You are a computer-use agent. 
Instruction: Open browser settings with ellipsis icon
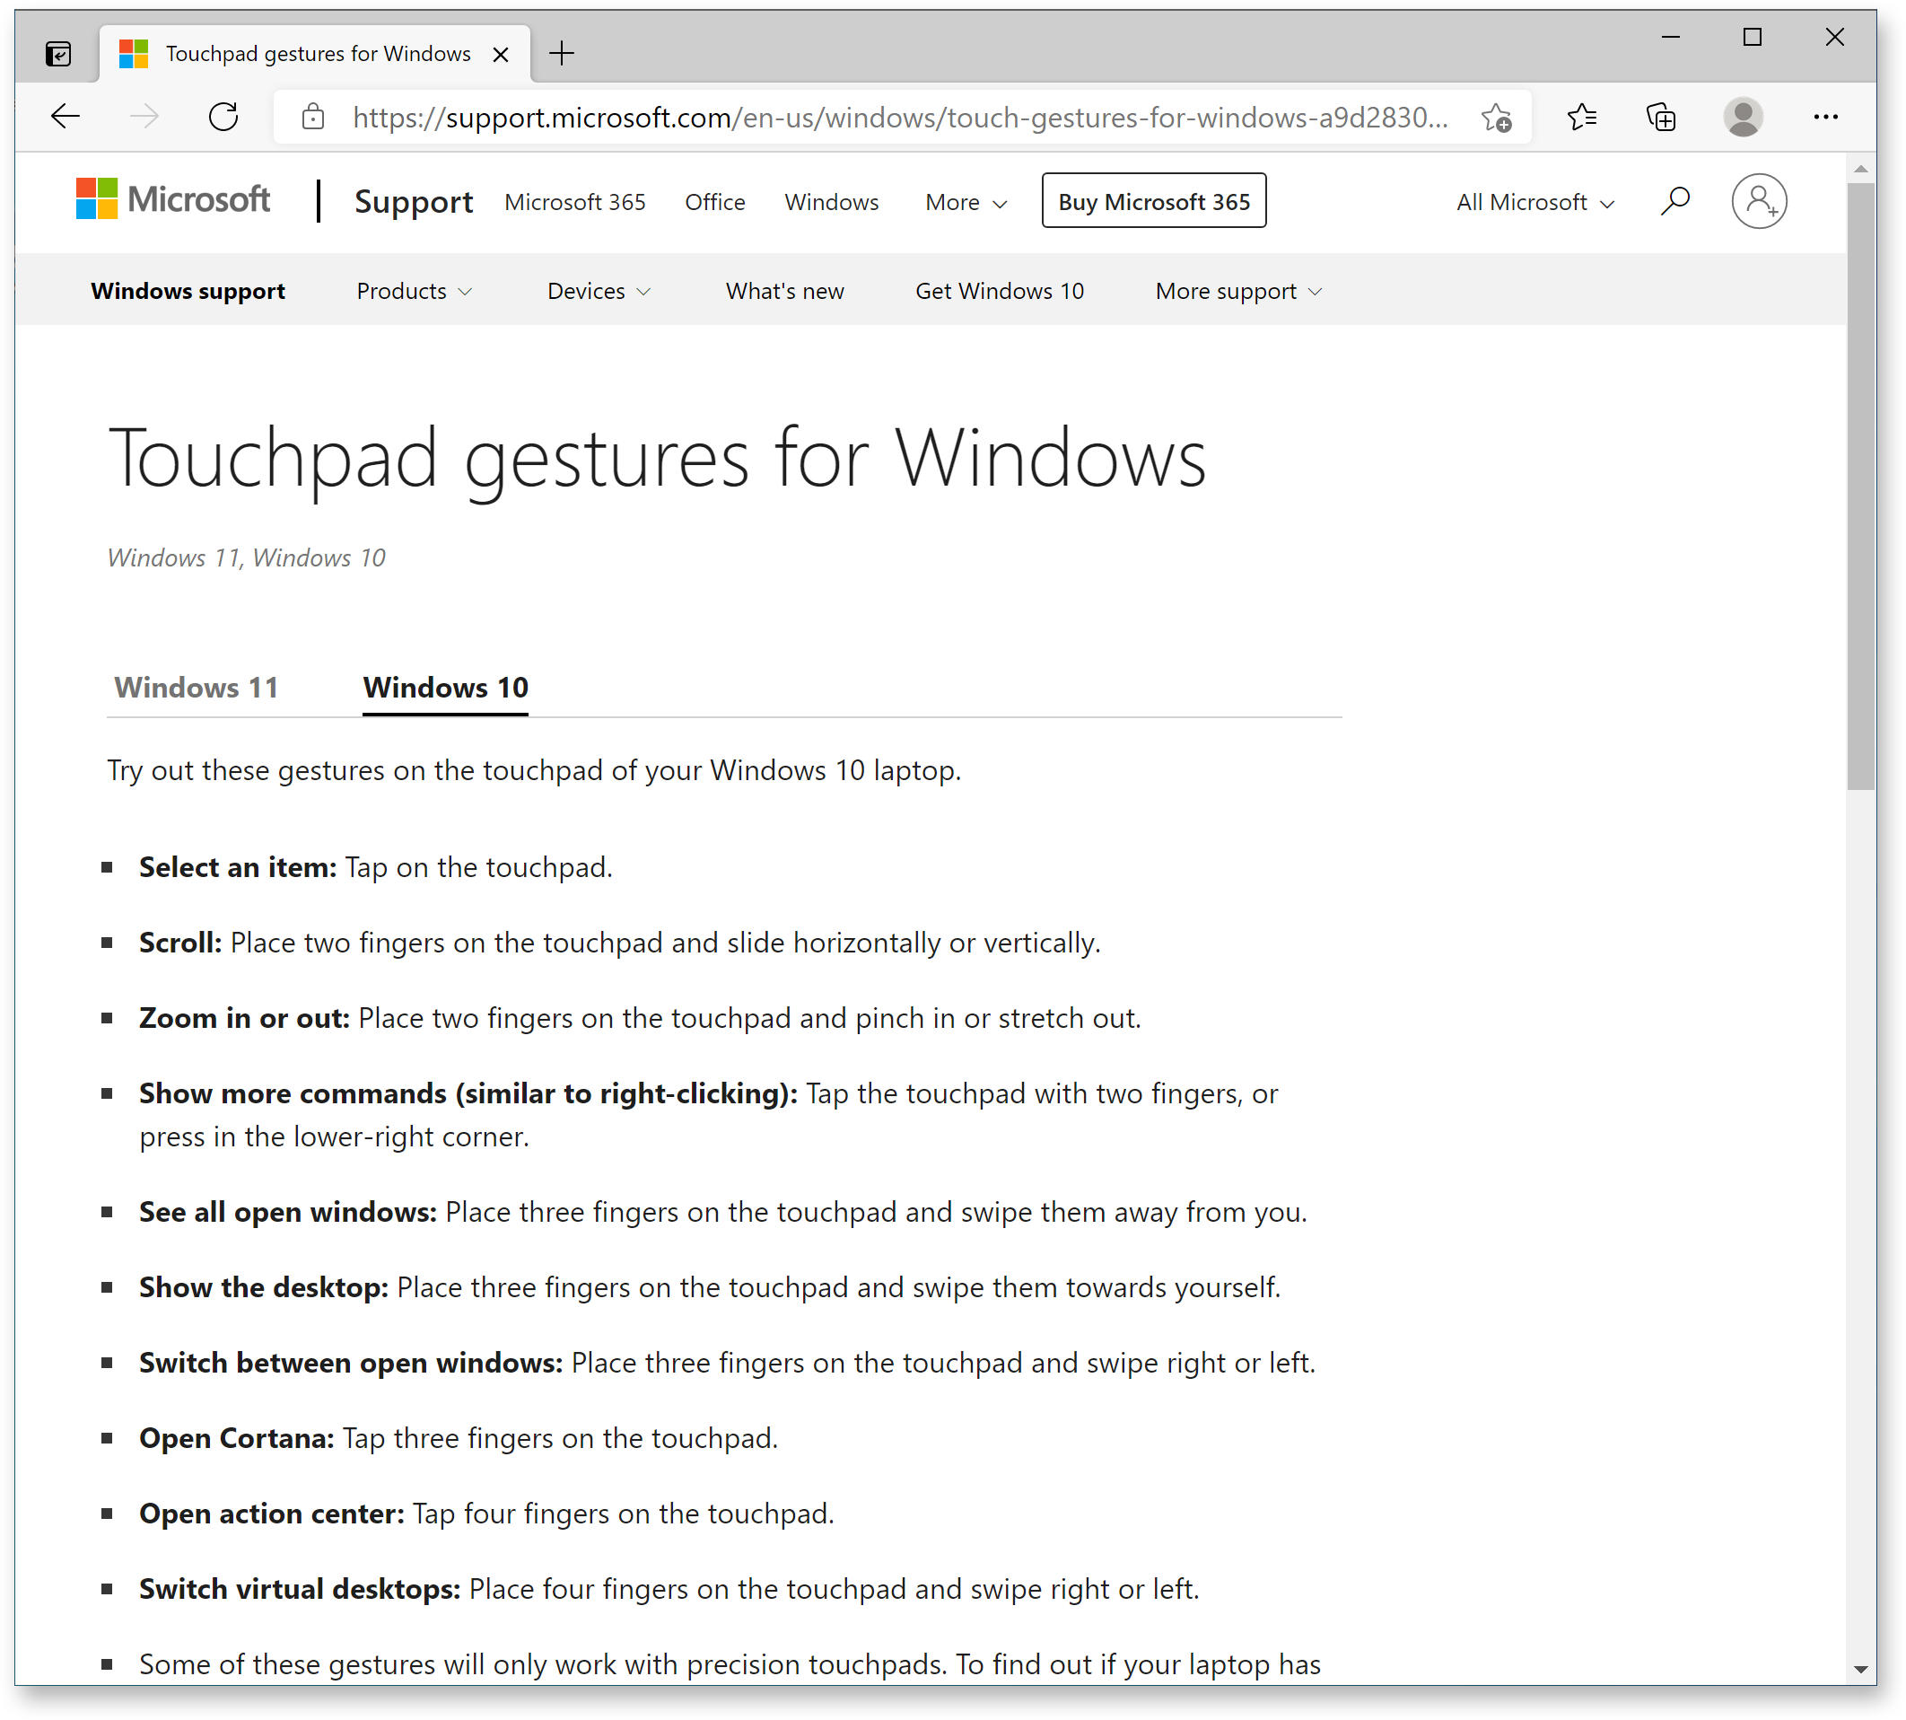pos(1824,116)
